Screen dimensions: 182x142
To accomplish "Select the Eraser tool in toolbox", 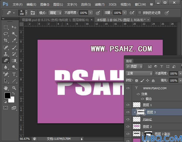I will [x=6, y=60].
